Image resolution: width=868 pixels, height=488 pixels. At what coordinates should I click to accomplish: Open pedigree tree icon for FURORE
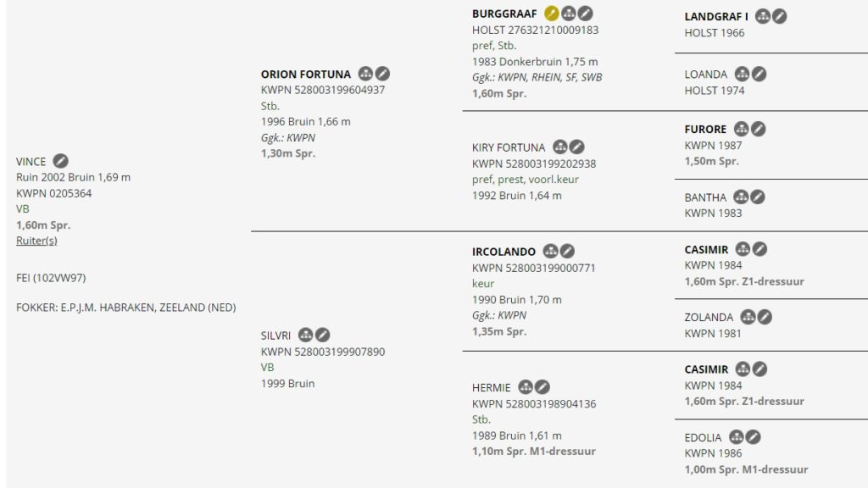[741, 129]
